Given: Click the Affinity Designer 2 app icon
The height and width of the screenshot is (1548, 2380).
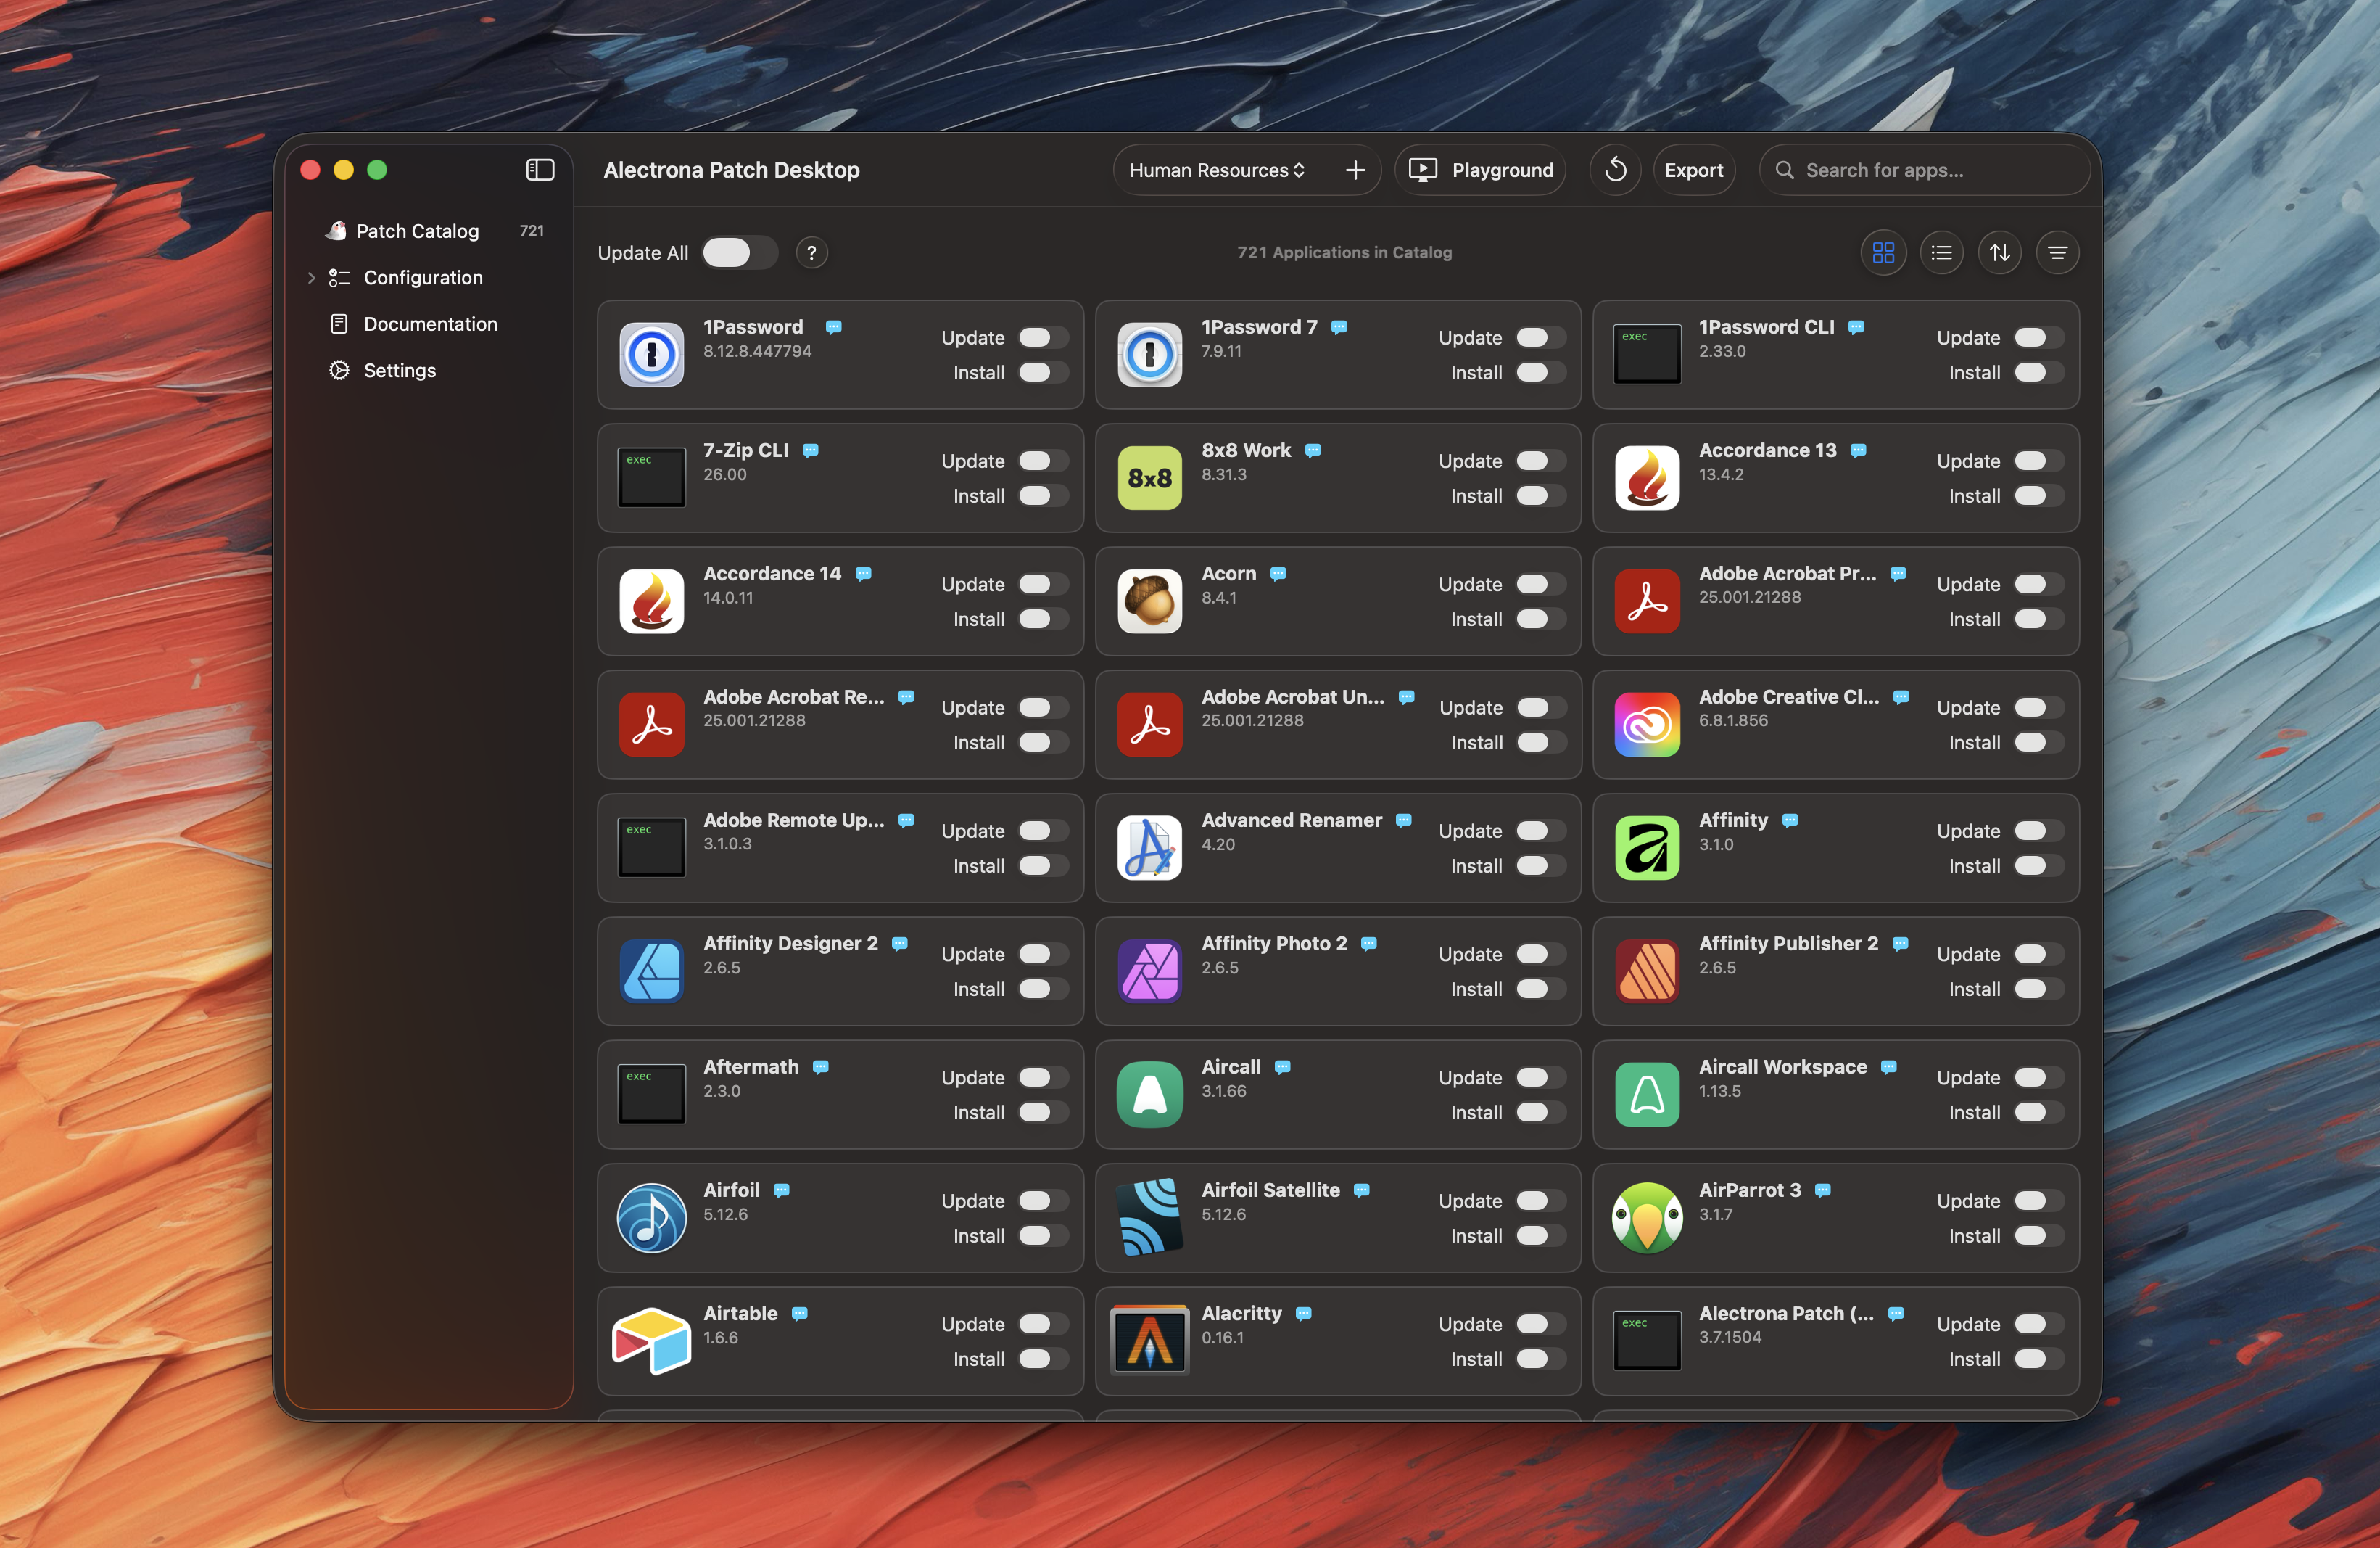Looking at the screenshot, I should (x=651, y=971).
